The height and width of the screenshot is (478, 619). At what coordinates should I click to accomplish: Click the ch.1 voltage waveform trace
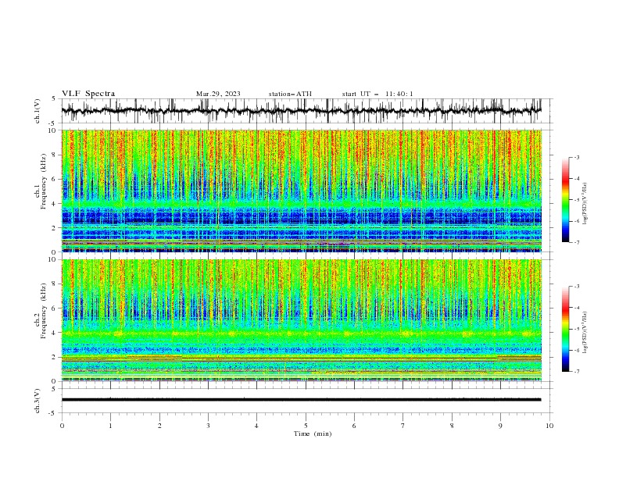coord(301,111)
